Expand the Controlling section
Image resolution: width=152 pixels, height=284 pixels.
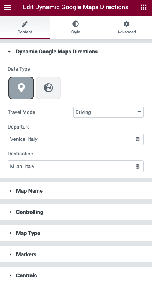coord(76,212)
